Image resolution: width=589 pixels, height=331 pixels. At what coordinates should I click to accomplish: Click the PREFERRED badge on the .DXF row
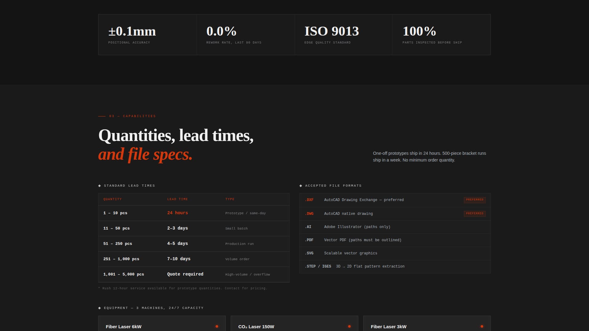[x=475, y=200]
